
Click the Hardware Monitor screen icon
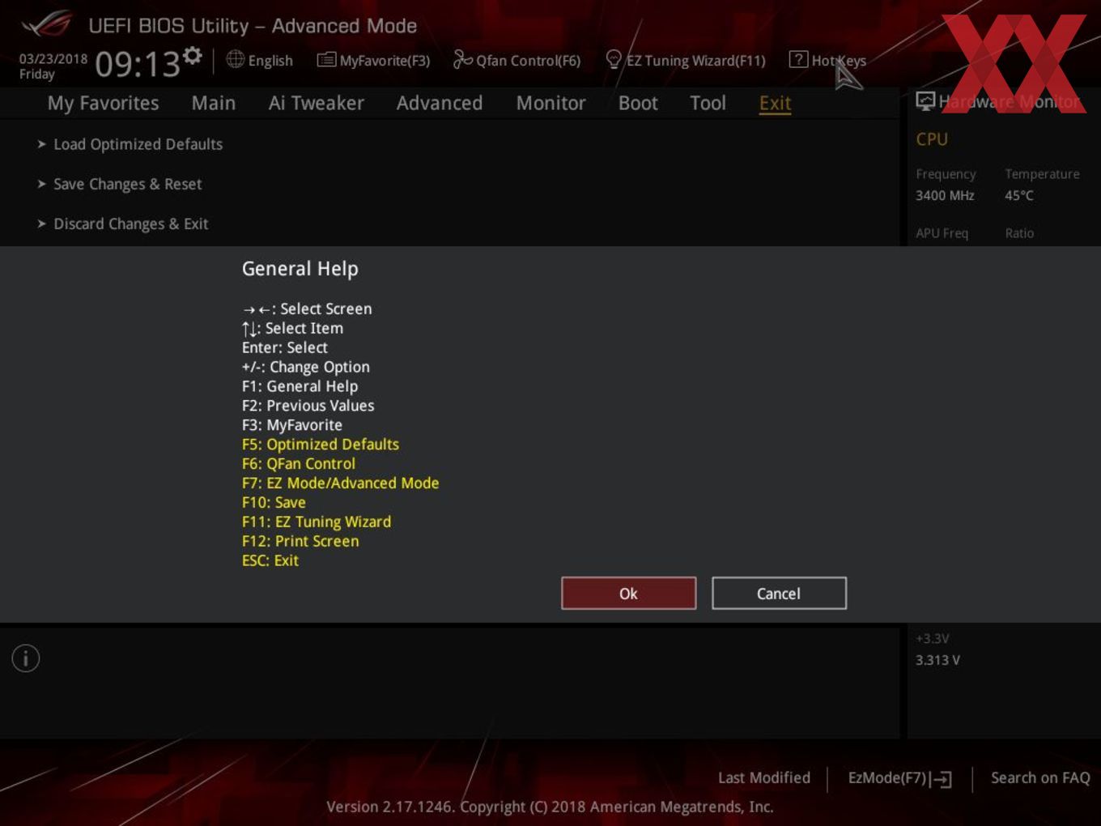click(925, 101)
